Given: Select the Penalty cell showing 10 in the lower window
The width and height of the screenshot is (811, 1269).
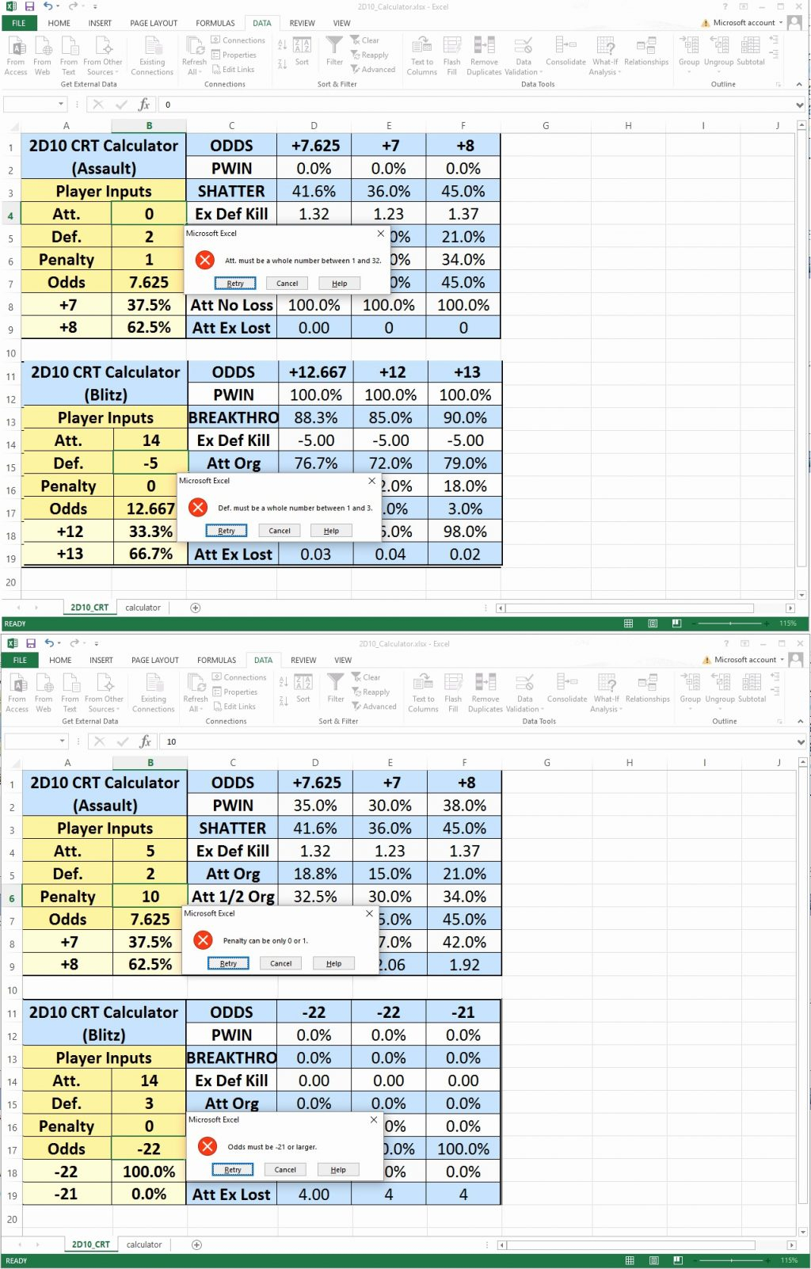Looking at the screenshot, I should click(150, 896).
